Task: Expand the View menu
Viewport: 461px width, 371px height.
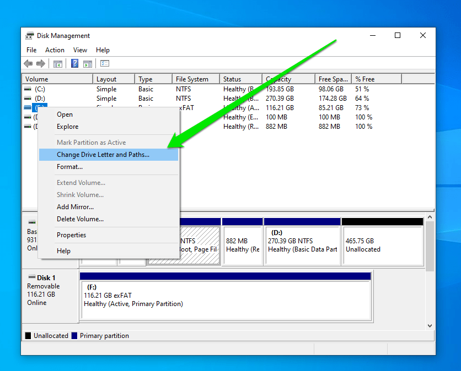Action: (80, 50)
